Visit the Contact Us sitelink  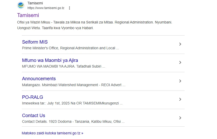(x=33, y=116)
